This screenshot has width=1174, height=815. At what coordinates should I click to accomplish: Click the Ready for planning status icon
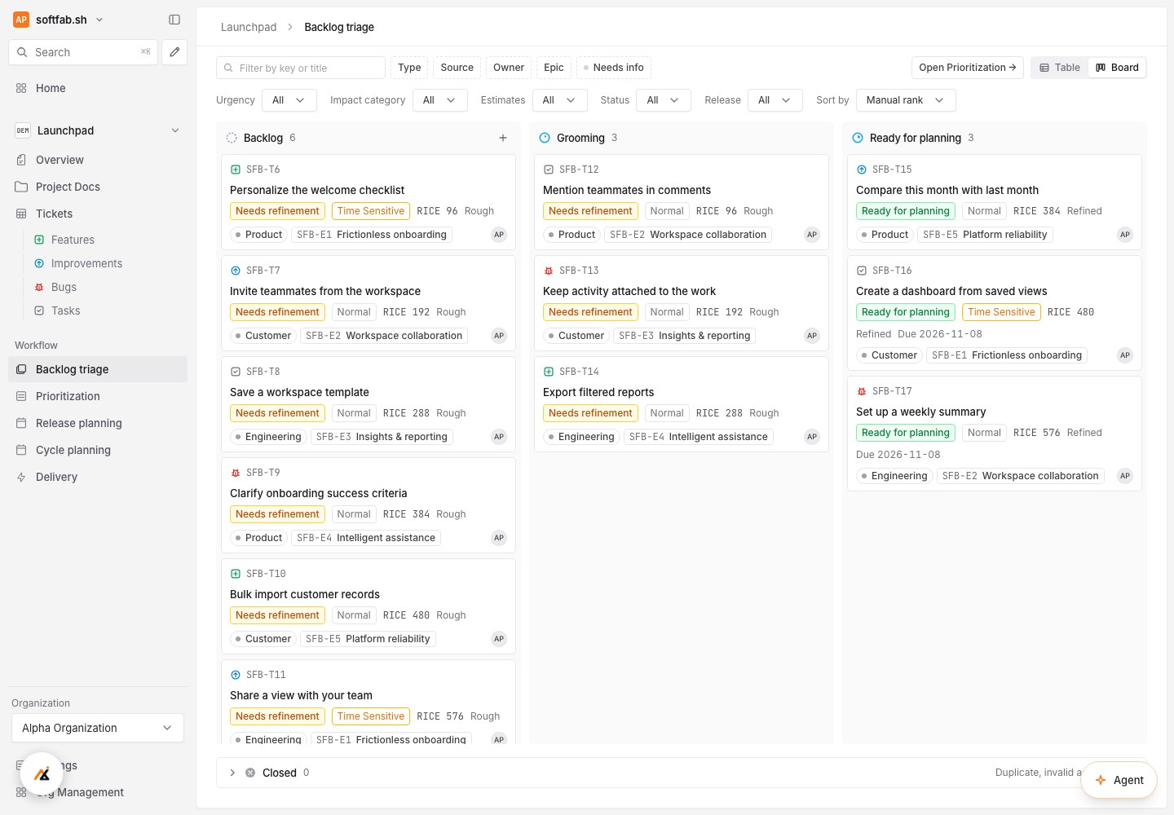pos(858,138)
